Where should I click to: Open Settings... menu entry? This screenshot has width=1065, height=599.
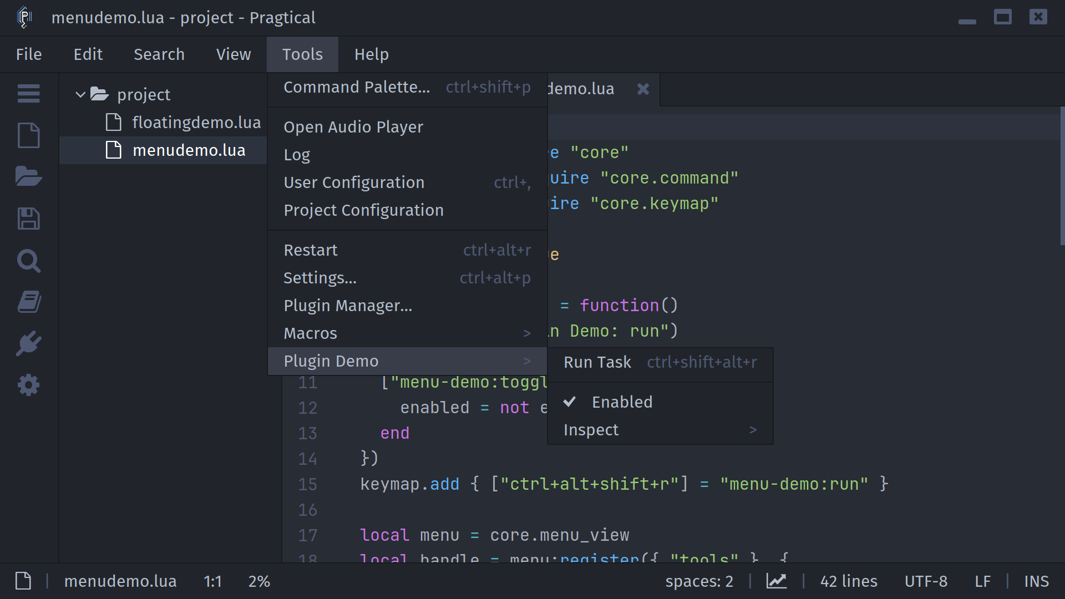coord(407,278)
